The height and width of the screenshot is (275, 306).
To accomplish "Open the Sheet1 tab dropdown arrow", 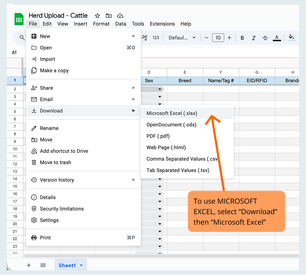I will (x=81, y=266).
